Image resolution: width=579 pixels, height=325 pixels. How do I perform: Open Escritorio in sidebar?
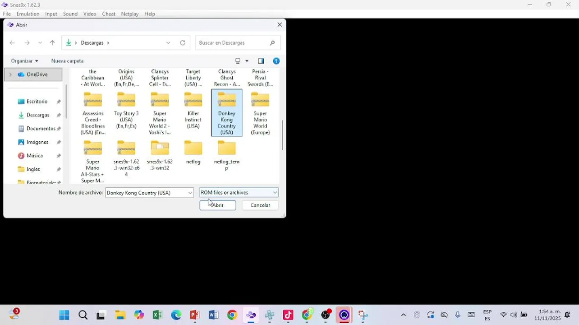[37, 102]
